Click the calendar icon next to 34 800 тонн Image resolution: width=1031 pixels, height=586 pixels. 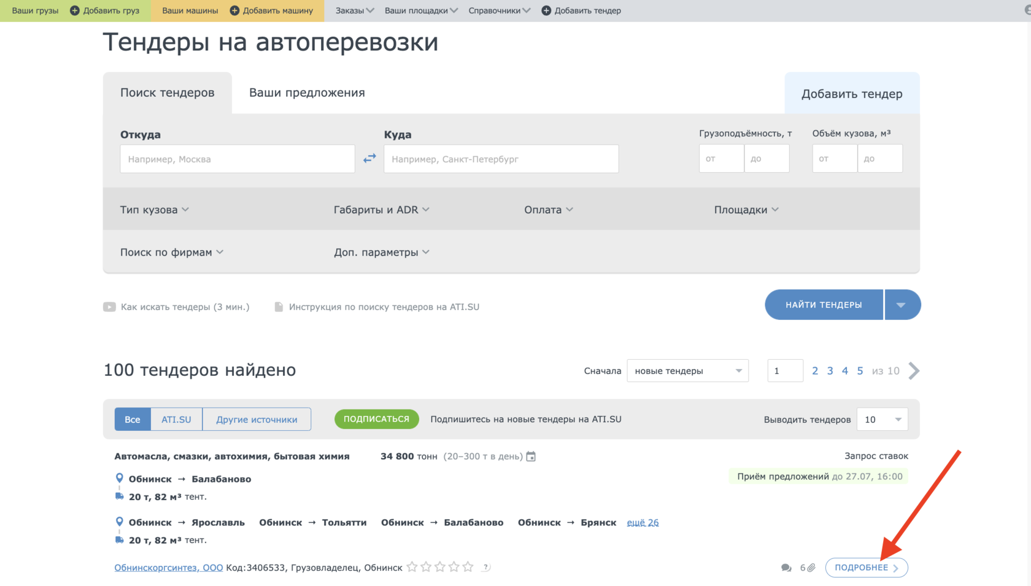pyautogui.click(x=531, y=456)
